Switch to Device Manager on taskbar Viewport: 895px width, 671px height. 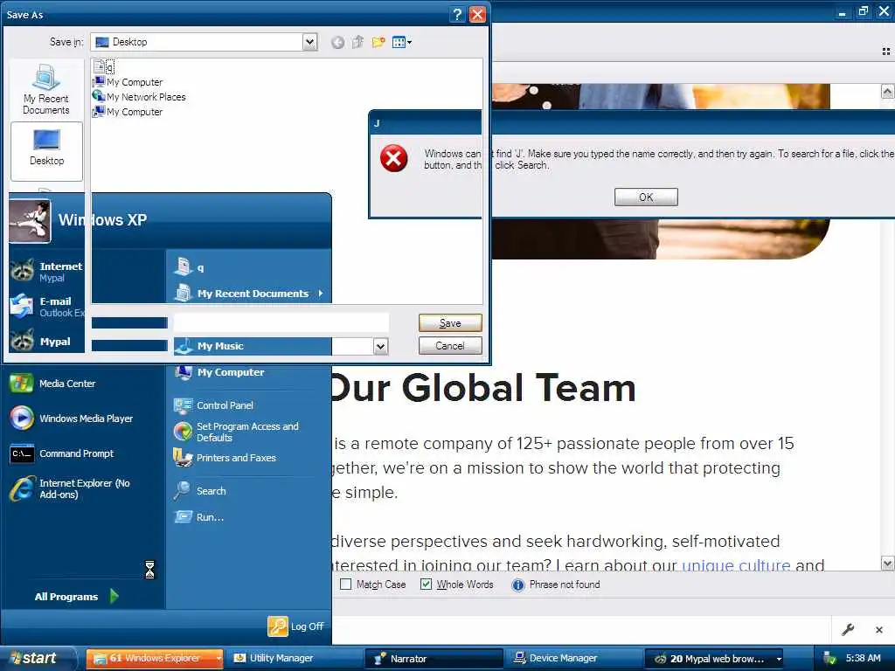pyautogui.click(x=573, y=659)
